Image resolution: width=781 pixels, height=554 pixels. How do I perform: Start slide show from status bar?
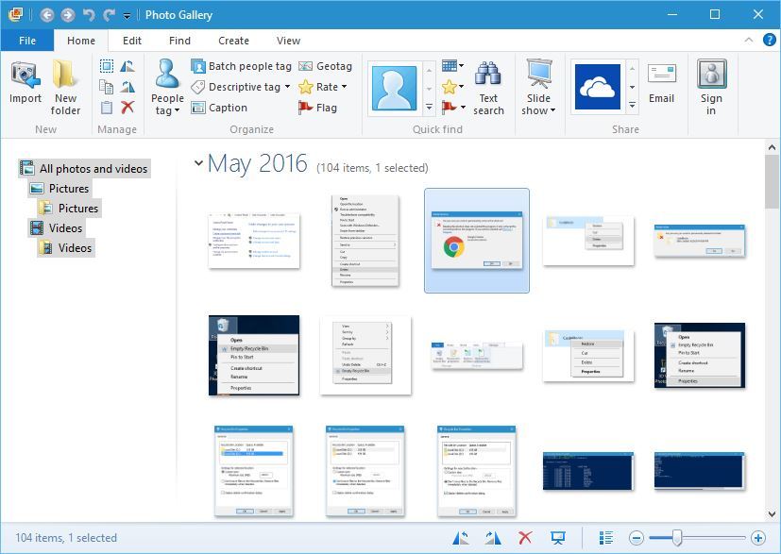pos(557,538)
